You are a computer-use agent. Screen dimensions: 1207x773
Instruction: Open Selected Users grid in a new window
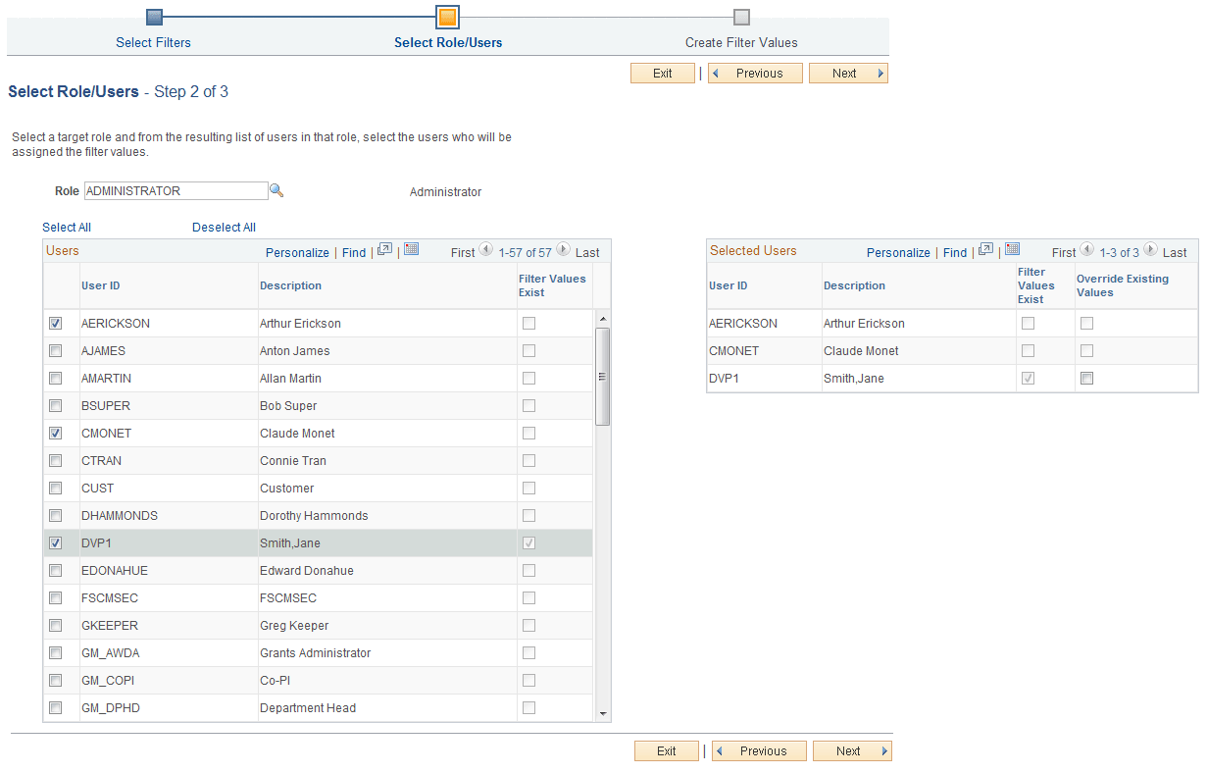984,250
